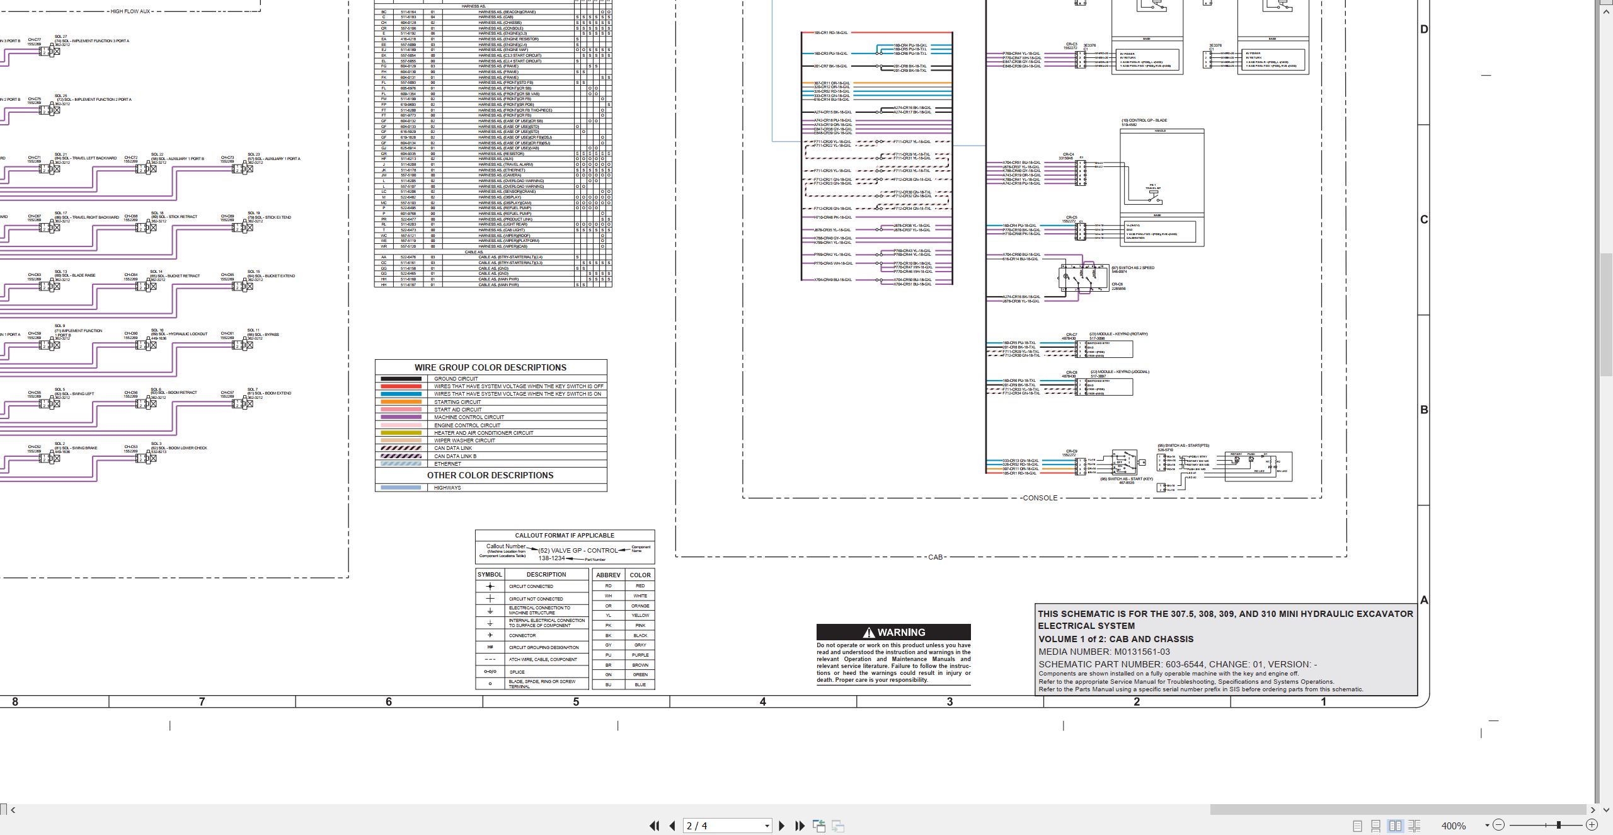Go to the previous page

[x=672, y=826]
